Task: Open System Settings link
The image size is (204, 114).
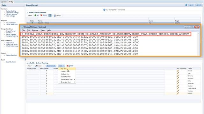Action: click(11, 11)
